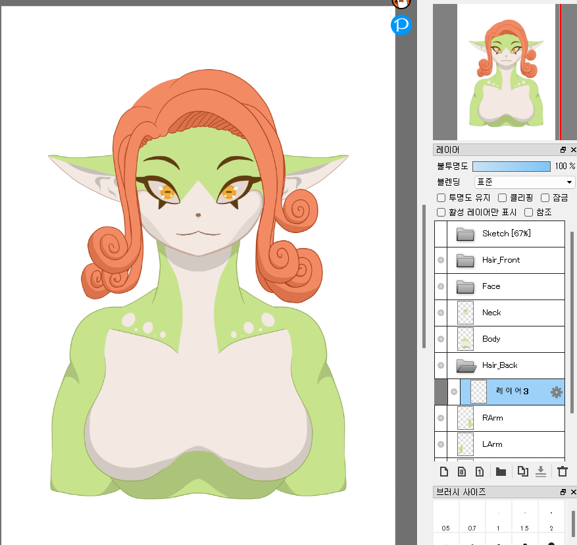Click the blue pixiv icon
The image size is (577, 545).
[x=401, y=25]
